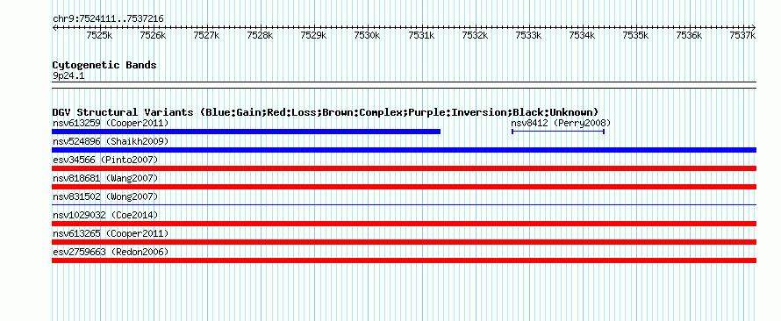Click the 7533k ruler mark
781x321 pixels.
pyautogui.click(x=528, y=35)
